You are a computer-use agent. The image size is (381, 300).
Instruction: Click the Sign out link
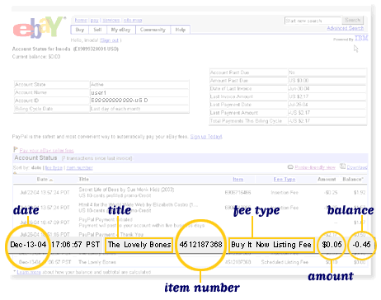tap(110, 40)
